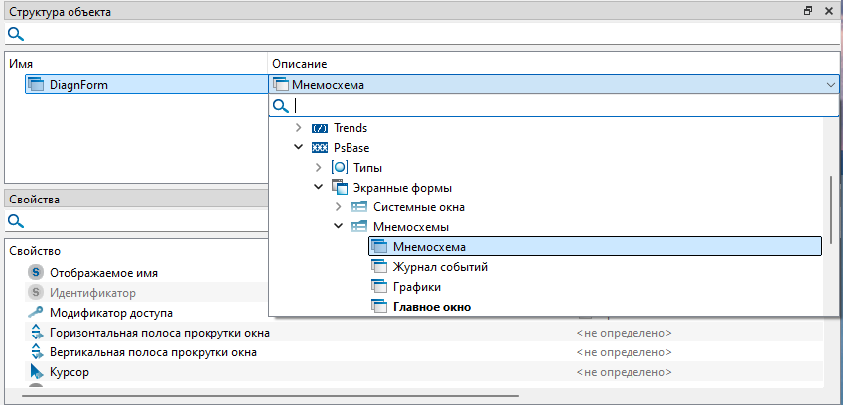Select Графики in the type list
Image resolution: width=843 pixels, height=405 pixels.
tap(416, 287)
